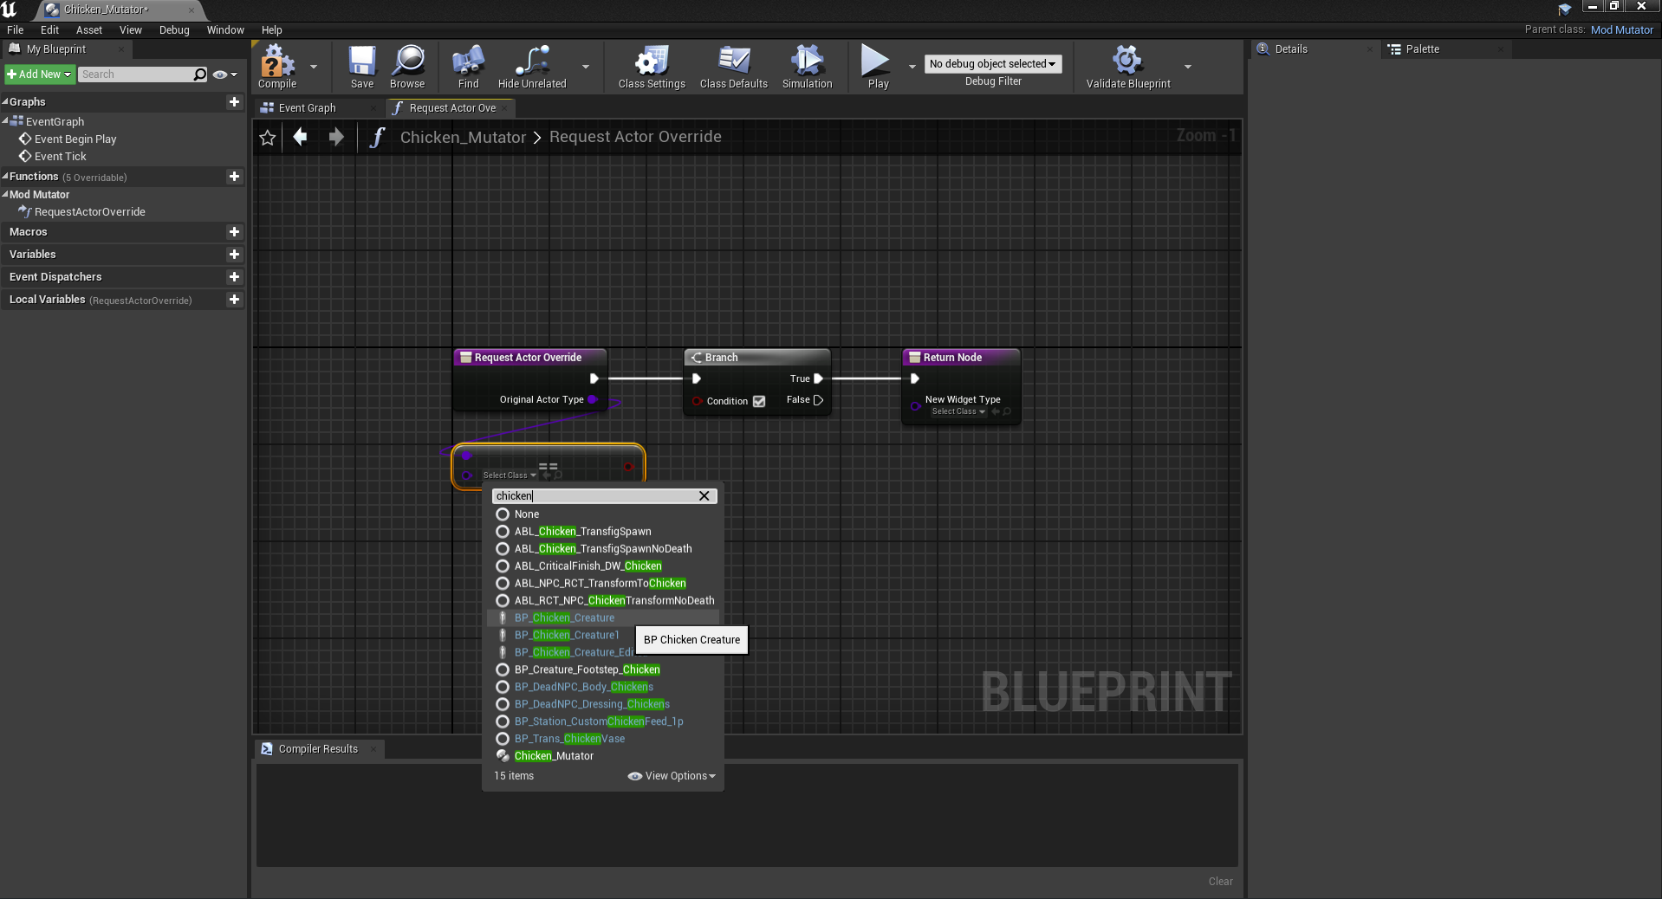The height and width of the screenshot is (899, 1662).
Task: Click the search magnifier in My Blueprint
Action: click(x=200, y=74)
